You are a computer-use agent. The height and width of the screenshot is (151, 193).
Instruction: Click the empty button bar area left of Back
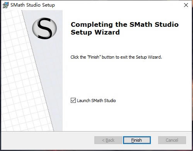(48, 140)
